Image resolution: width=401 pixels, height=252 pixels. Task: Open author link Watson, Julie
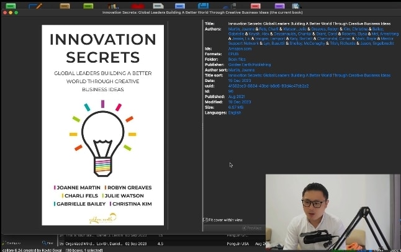(295, 29)
